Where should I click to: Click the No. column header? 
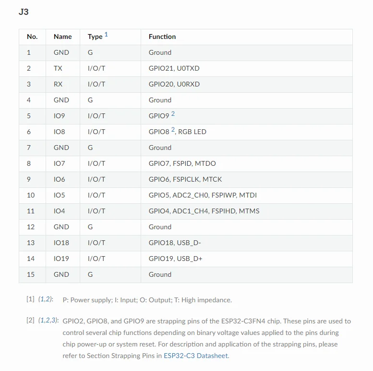pos(32,37)
